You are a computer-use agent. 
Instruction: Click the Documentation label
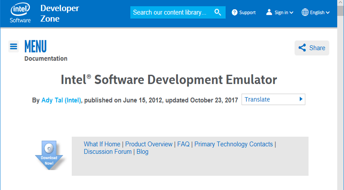(46, 59)
